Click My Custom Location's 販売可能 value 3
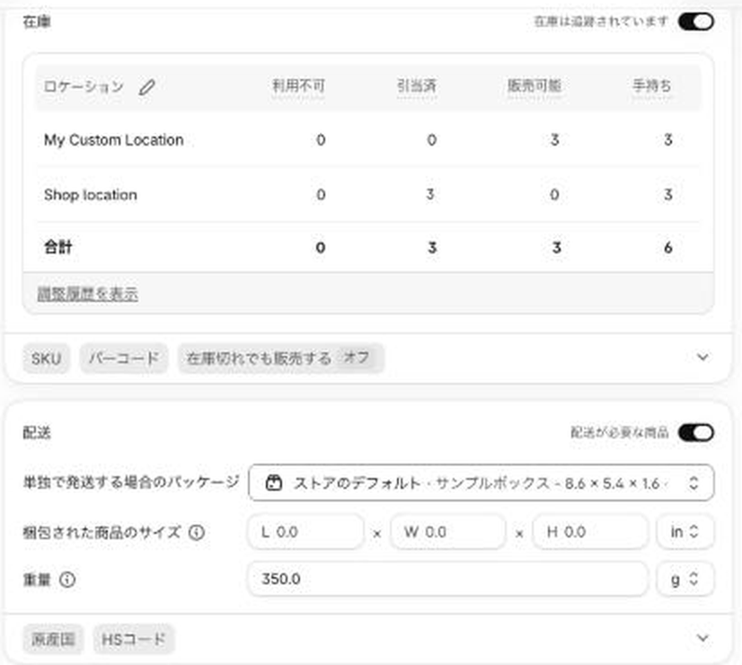742x665 pixels. 554,140
